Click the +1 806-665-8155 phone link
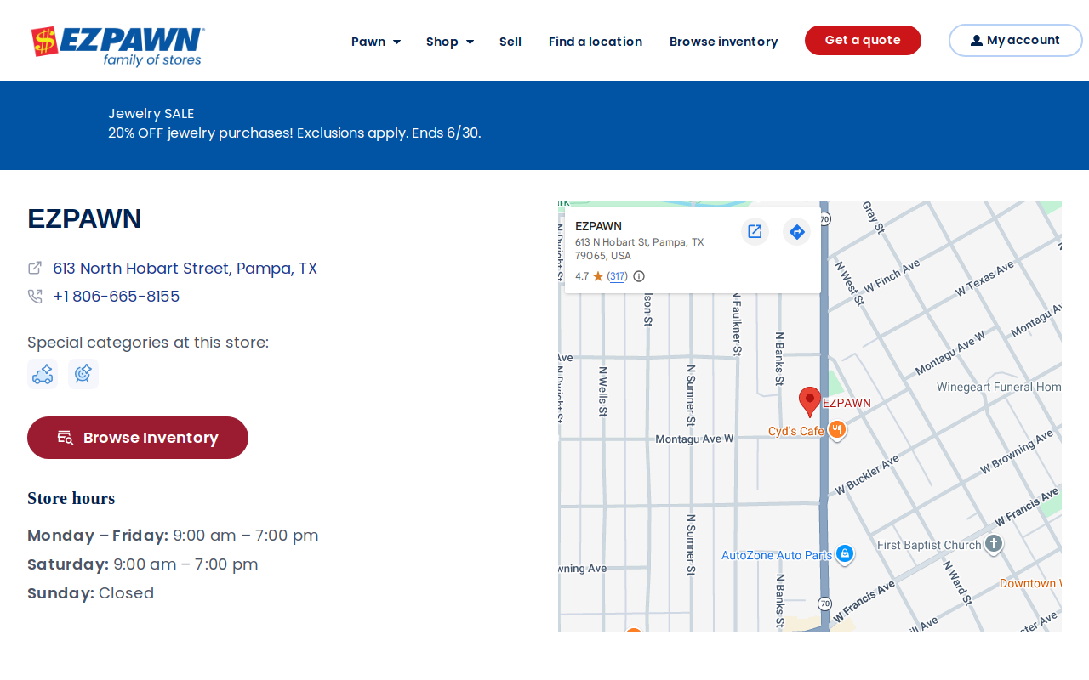This screenshot has height=680, width=1089. 117,297
